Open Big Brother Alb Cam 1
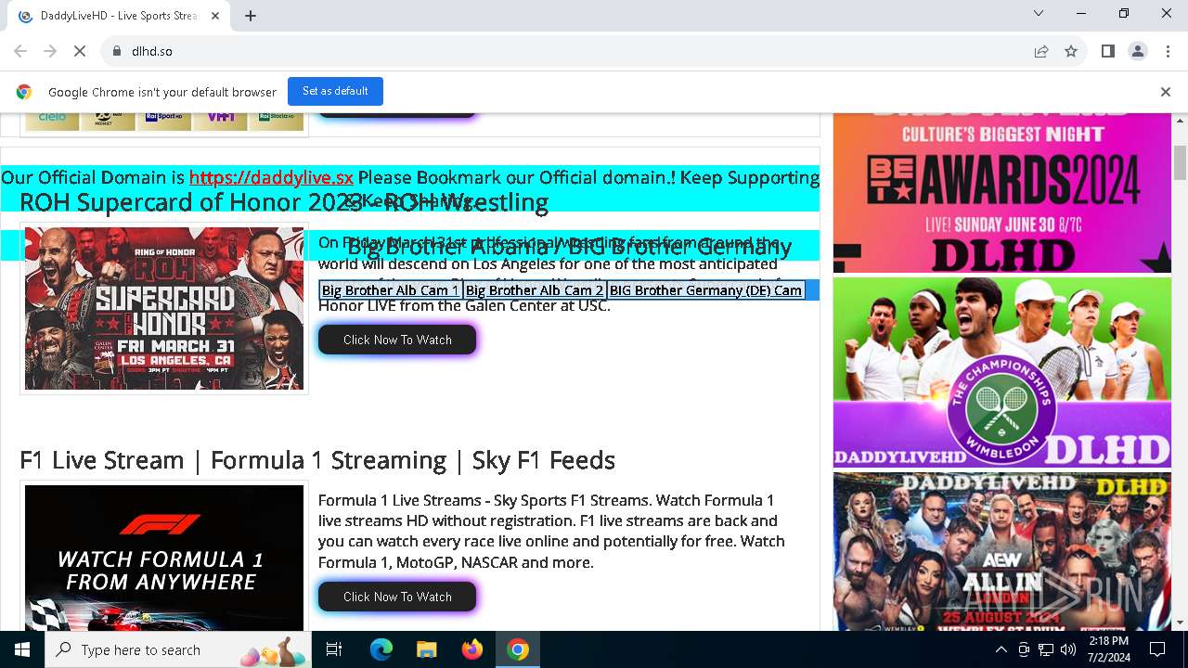The width and height of the screenshot is (1188, 668). (x=391, y=290)
